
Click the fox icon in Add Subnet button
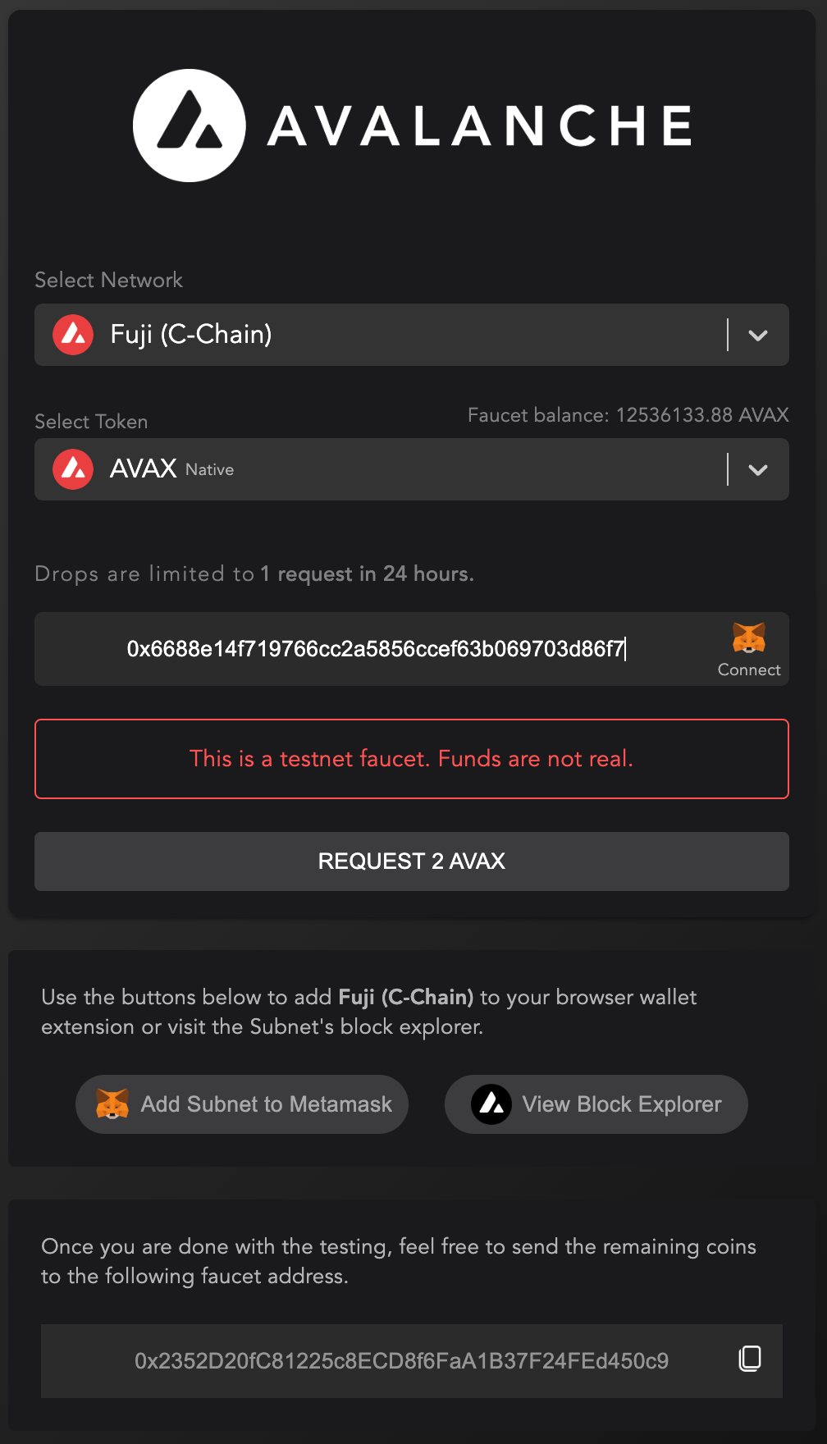point(112,1104)
